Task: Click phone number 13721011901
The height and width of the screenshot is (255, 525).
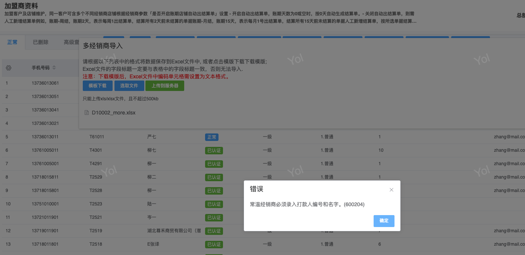Action: (x=45, y=217)
